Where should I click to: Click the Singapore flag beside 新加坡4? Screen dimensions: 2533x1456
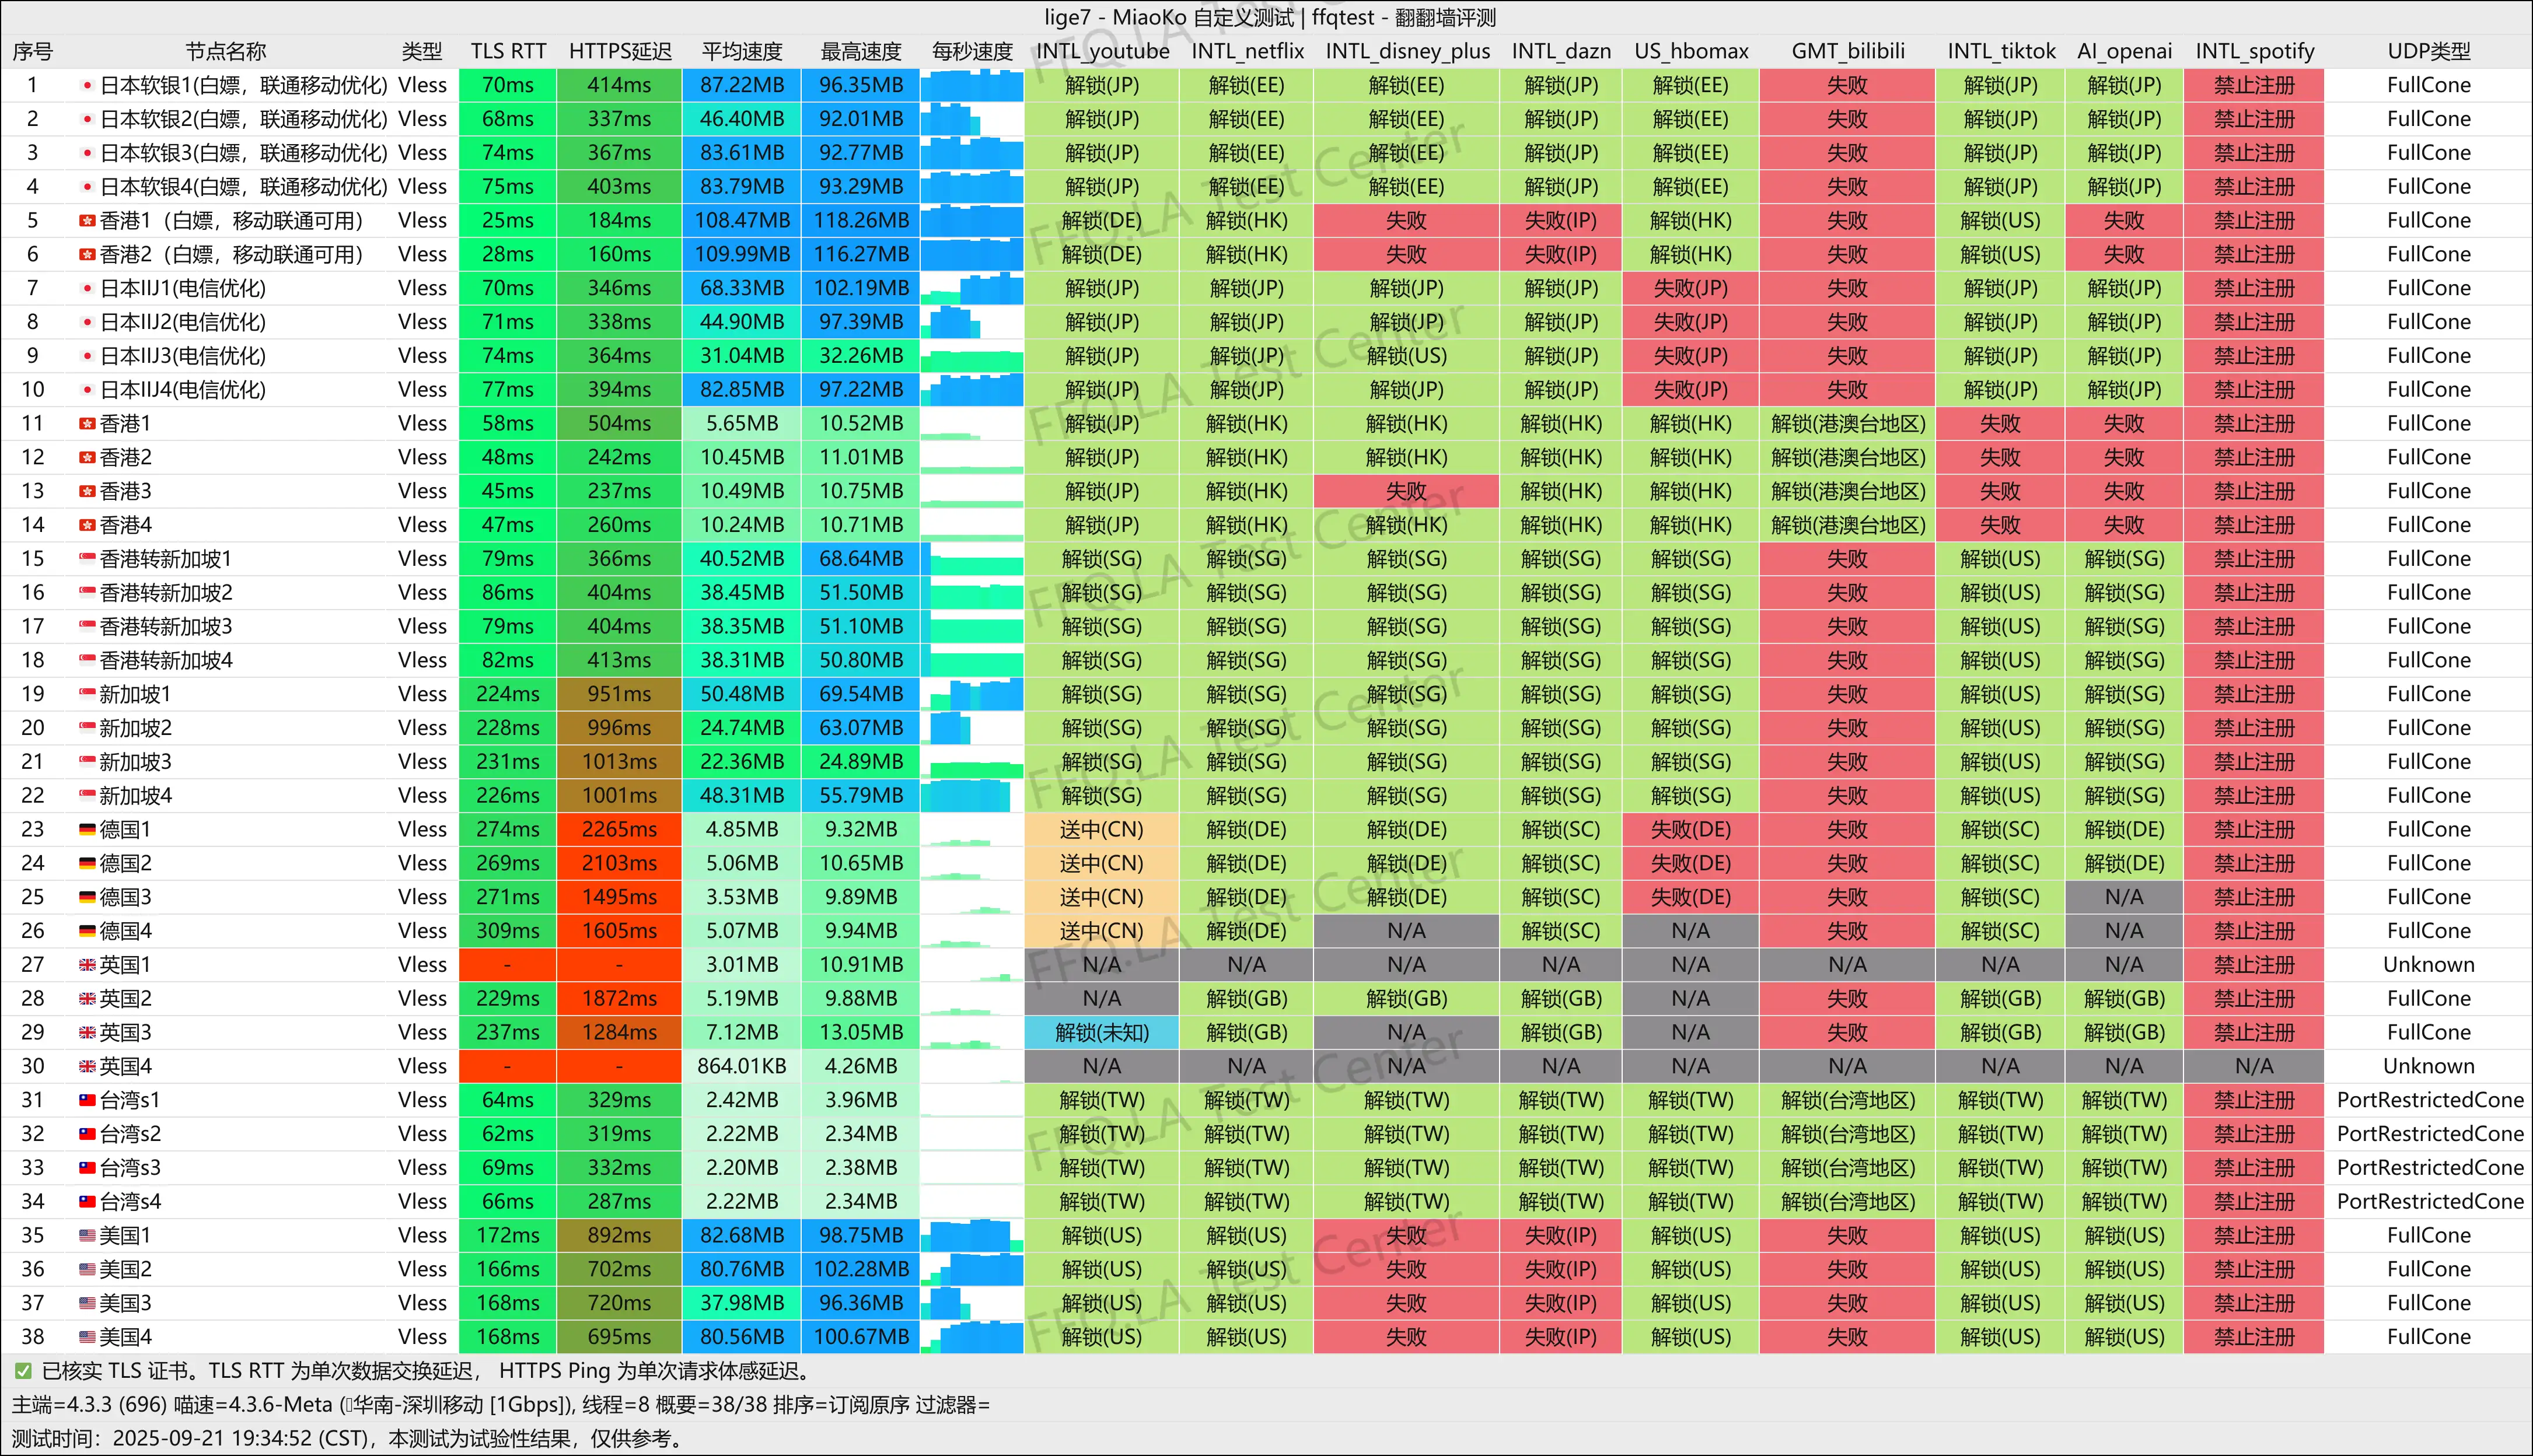[88, 796]
